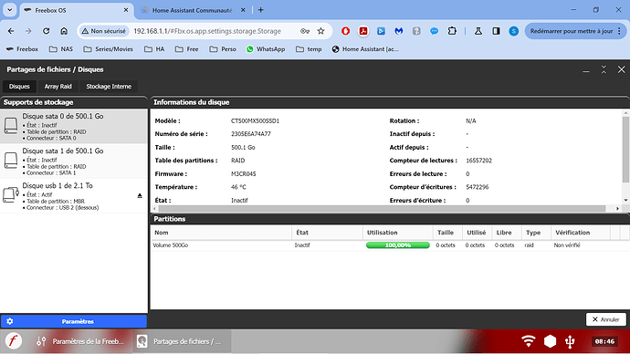
Task: Click the Paramètres gear icon
Action: [x=10, y=321]
